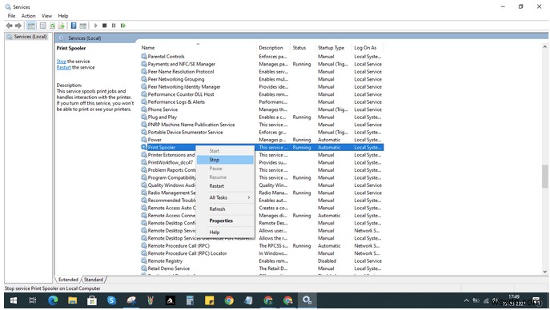550x310 pixels.
Task: Click the Back arrow in the toolbar
Action: pos(10,26)
